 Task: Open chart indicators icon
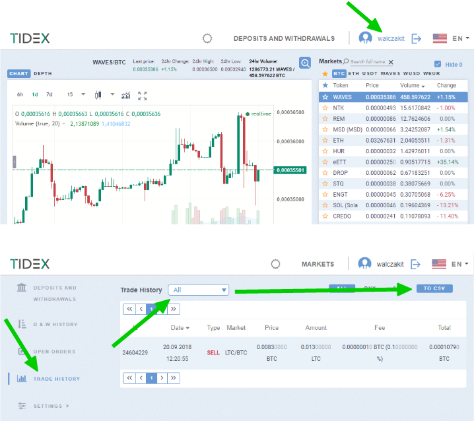pyautogui.click(x=125, y=95)
